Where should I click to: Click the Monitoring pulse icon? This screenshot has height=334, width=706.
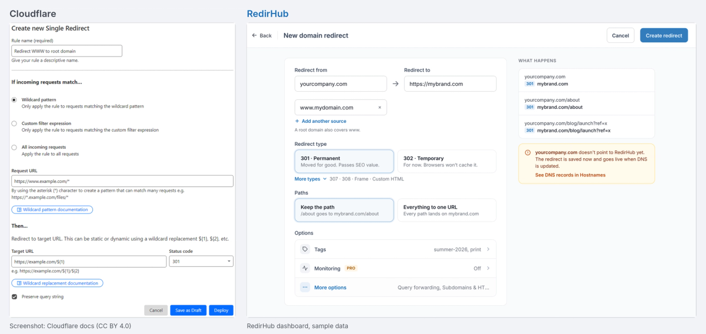(305, 268)
